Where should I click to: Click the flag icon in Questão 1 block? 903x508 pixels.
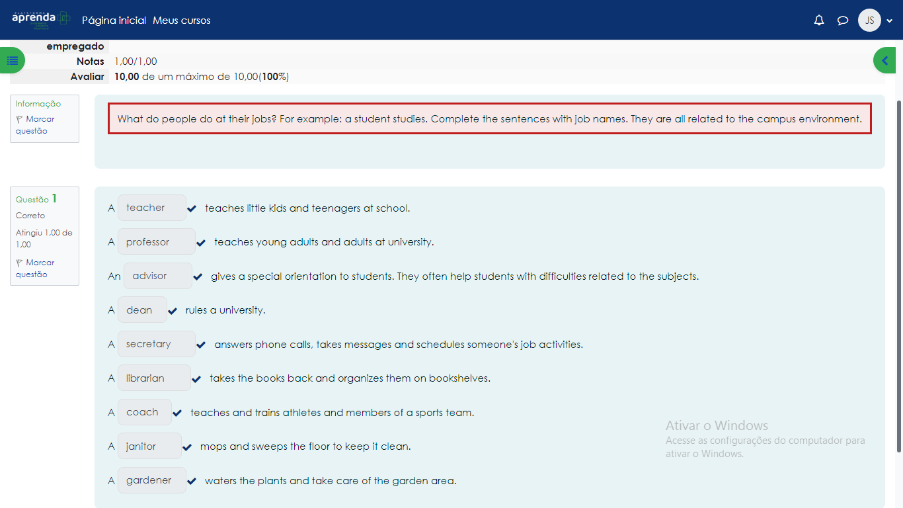[x=19, y=263]
